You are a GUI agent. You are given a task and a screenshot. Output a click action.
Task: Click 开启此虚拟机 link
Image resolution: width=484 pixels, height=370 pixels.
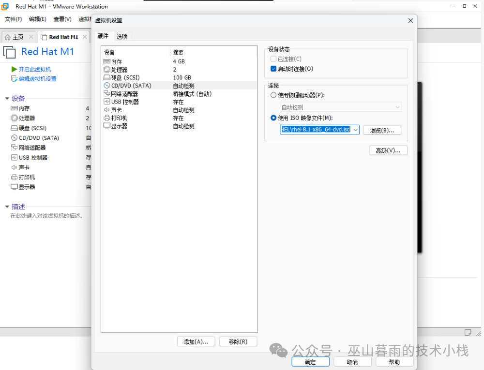click(34, 69)
